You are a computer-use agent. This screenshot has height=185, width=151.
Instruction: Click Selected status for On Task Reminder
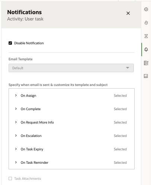click(120, 163)
